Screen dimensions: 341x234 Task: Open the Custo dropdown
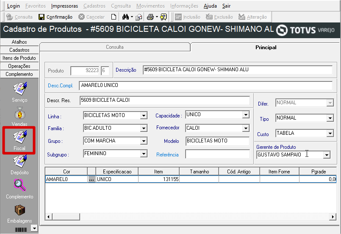pyautogui.click(x=330, y=133)
